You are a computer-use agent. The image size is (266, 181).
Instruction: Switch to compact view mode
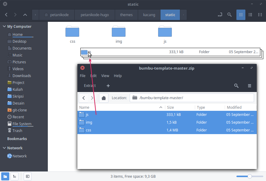[x=260, y=15]
